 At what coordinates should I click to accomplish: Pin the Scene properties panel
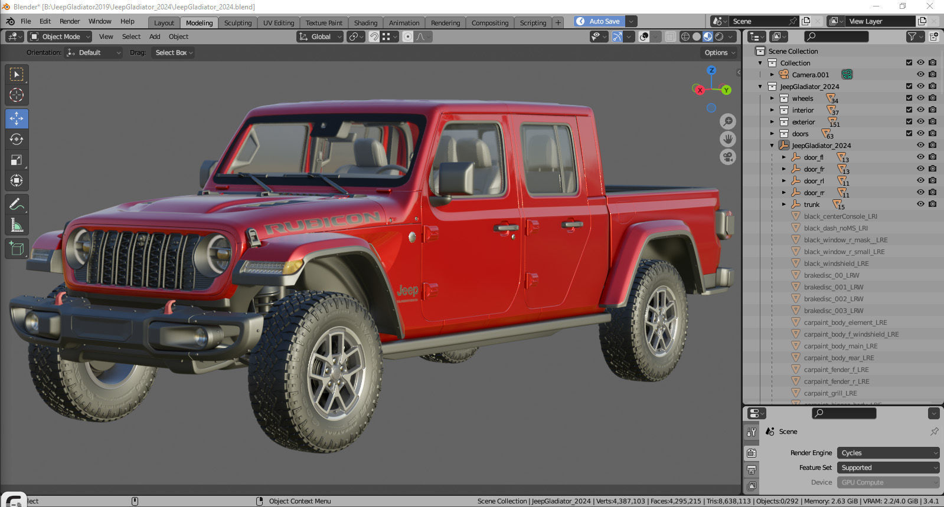point(935,432)
